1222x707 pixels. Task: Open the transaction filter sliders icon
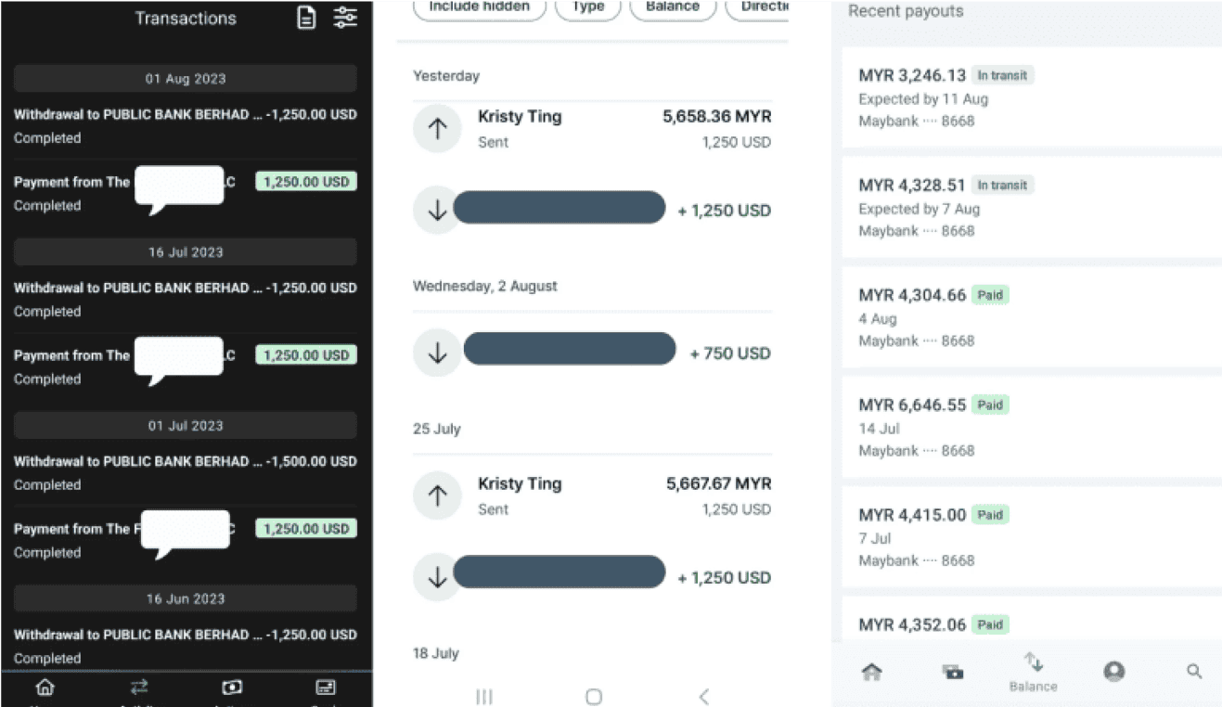345,18
